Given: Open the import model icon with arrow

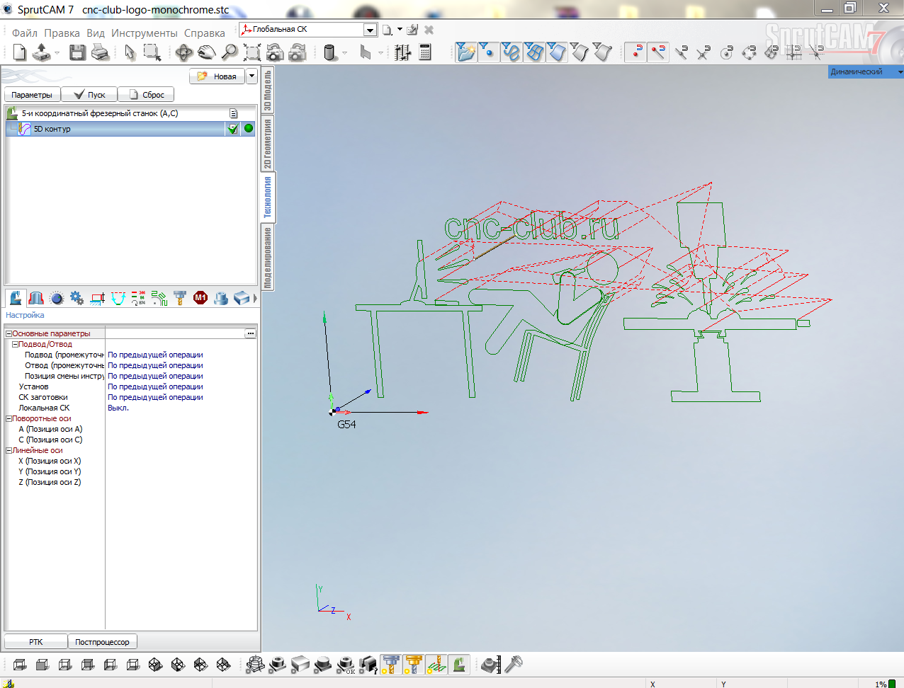Looking at the screenshot, I should (x=43, y=52).
